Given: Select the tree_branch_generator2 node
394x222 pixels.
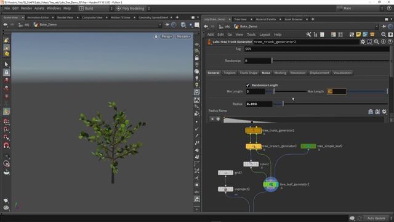Looking at the screenshot, I should coord(254,146).
